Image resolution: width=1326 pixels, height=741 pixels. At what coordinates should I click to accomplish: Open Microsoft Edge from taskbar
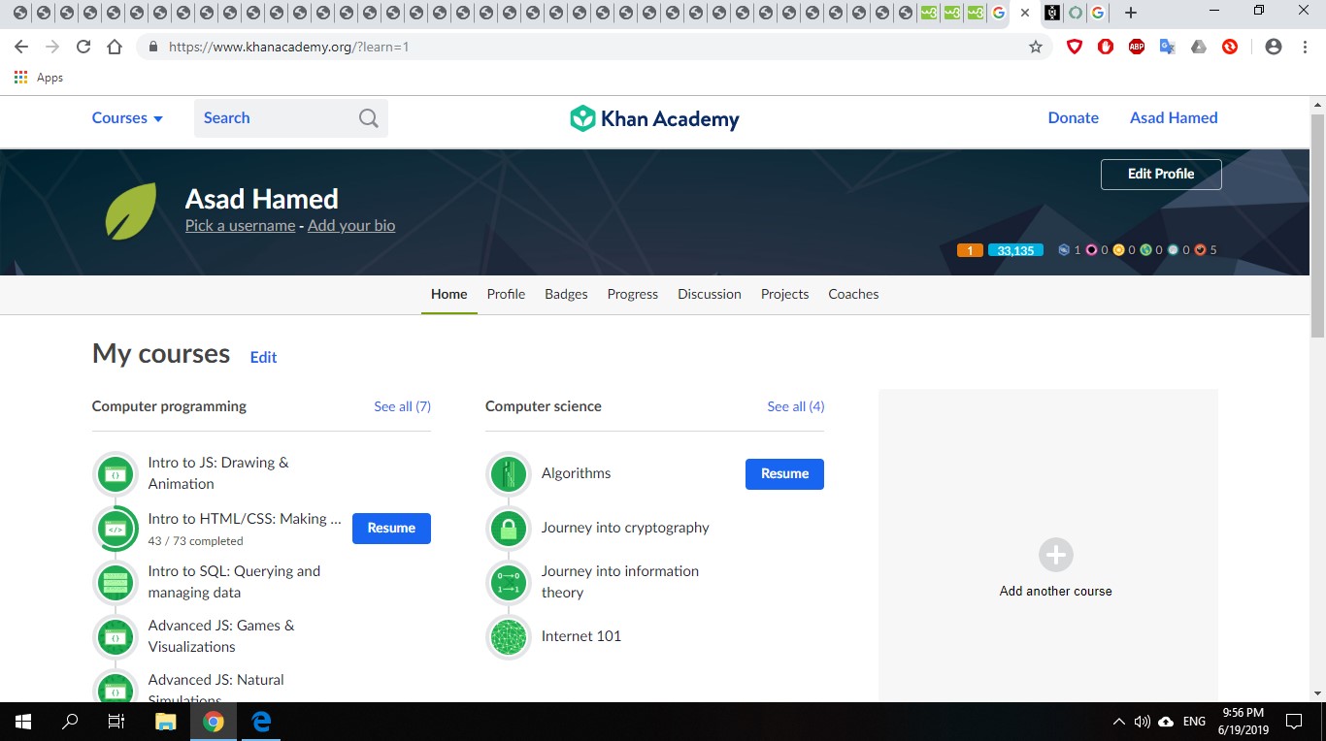261,722
